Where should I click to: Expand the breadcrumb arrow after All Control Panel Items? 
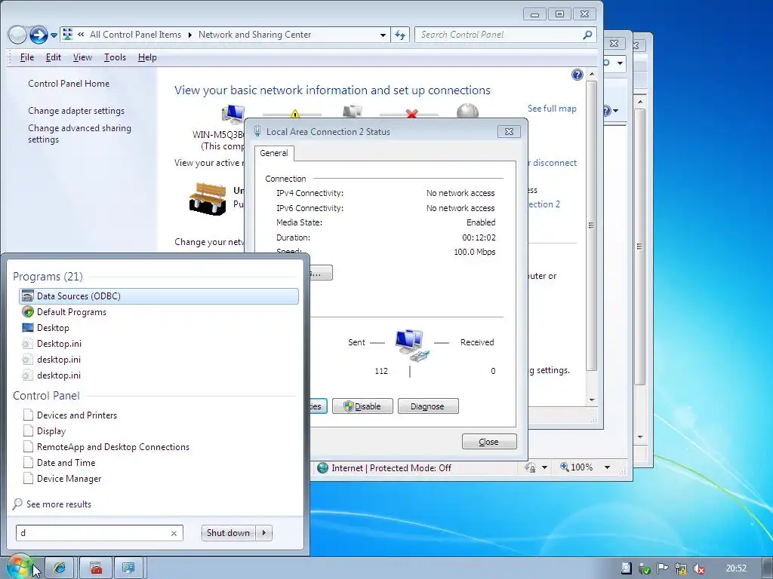click(x=189, y=35)
